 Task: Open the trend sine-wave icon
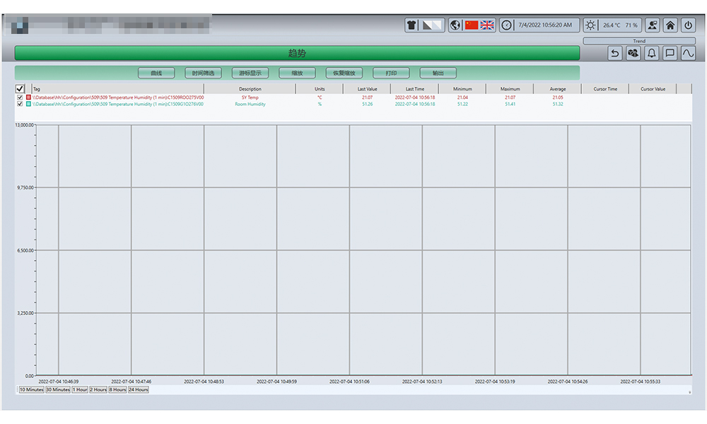pyautogui.click(x=688, y=53)
